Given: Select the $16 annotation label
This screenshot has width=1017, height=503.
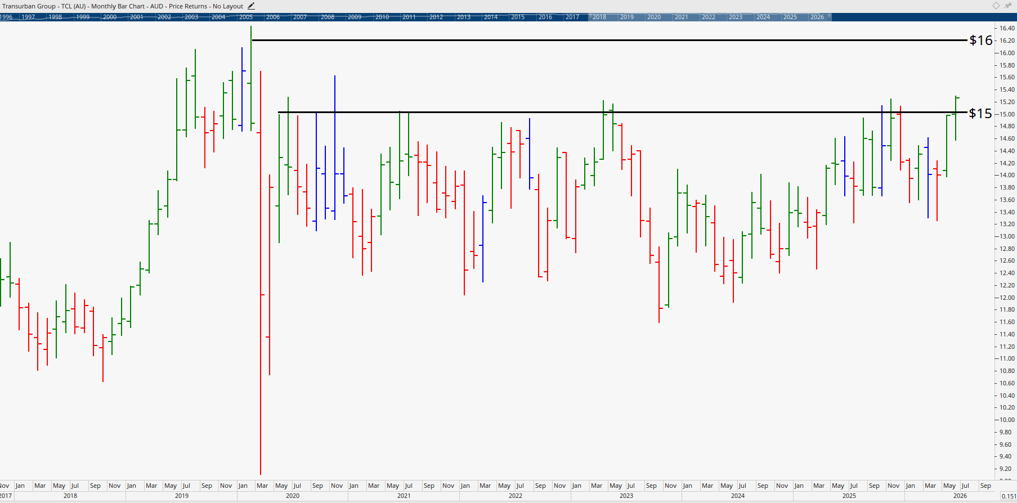Looking at the screenshot, I should [x=981, y=40].
